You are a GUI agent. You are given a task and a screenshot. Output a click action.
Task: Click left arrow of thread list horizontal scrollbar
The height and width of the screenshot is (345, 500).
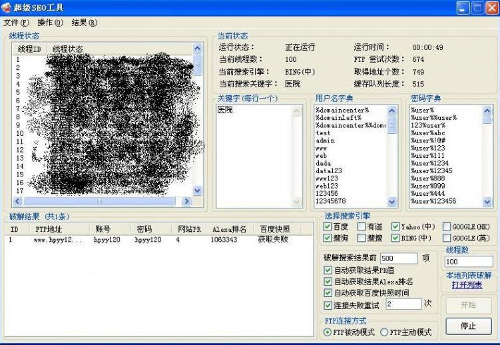pos(17,201)
